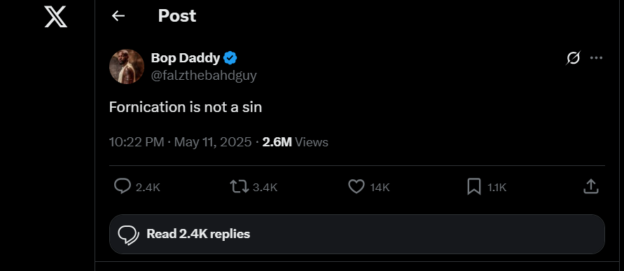Click the post text Fornication is not a sin
The width and height of the screenshot is (624, 271).
click(x=186, y=107)
